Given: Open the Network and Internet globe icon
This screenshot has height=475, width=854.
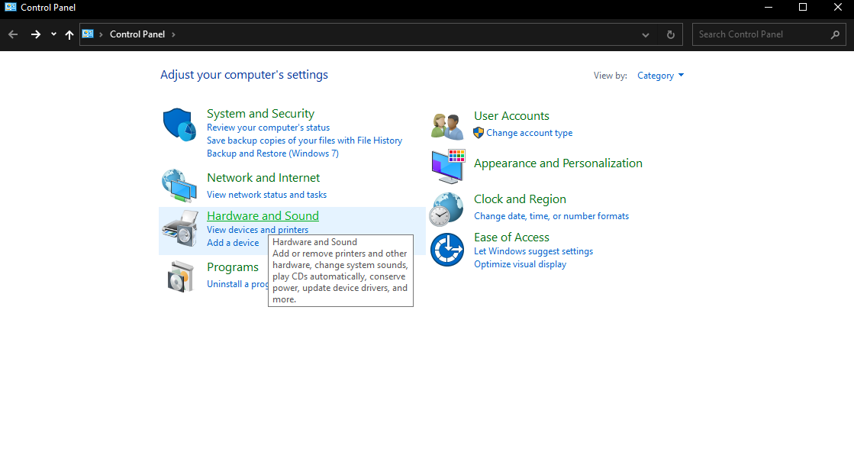Looking at the screenshot, I should click(x=179, y=185).
